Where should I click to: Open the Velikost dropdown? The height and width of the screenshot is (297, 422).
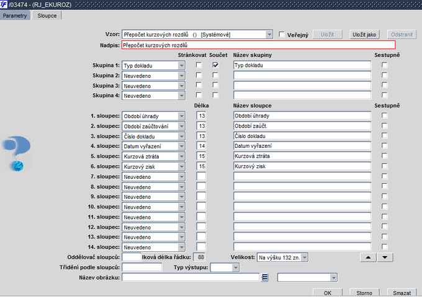point(304,257)
